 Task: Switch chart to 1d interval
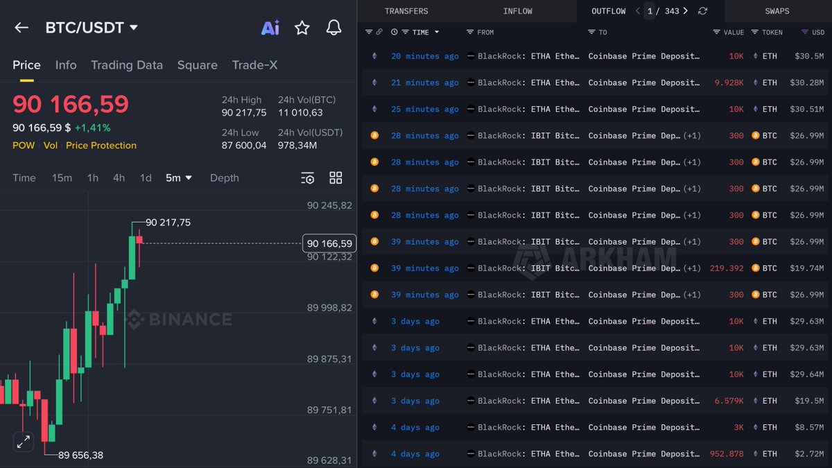[145, 177]
